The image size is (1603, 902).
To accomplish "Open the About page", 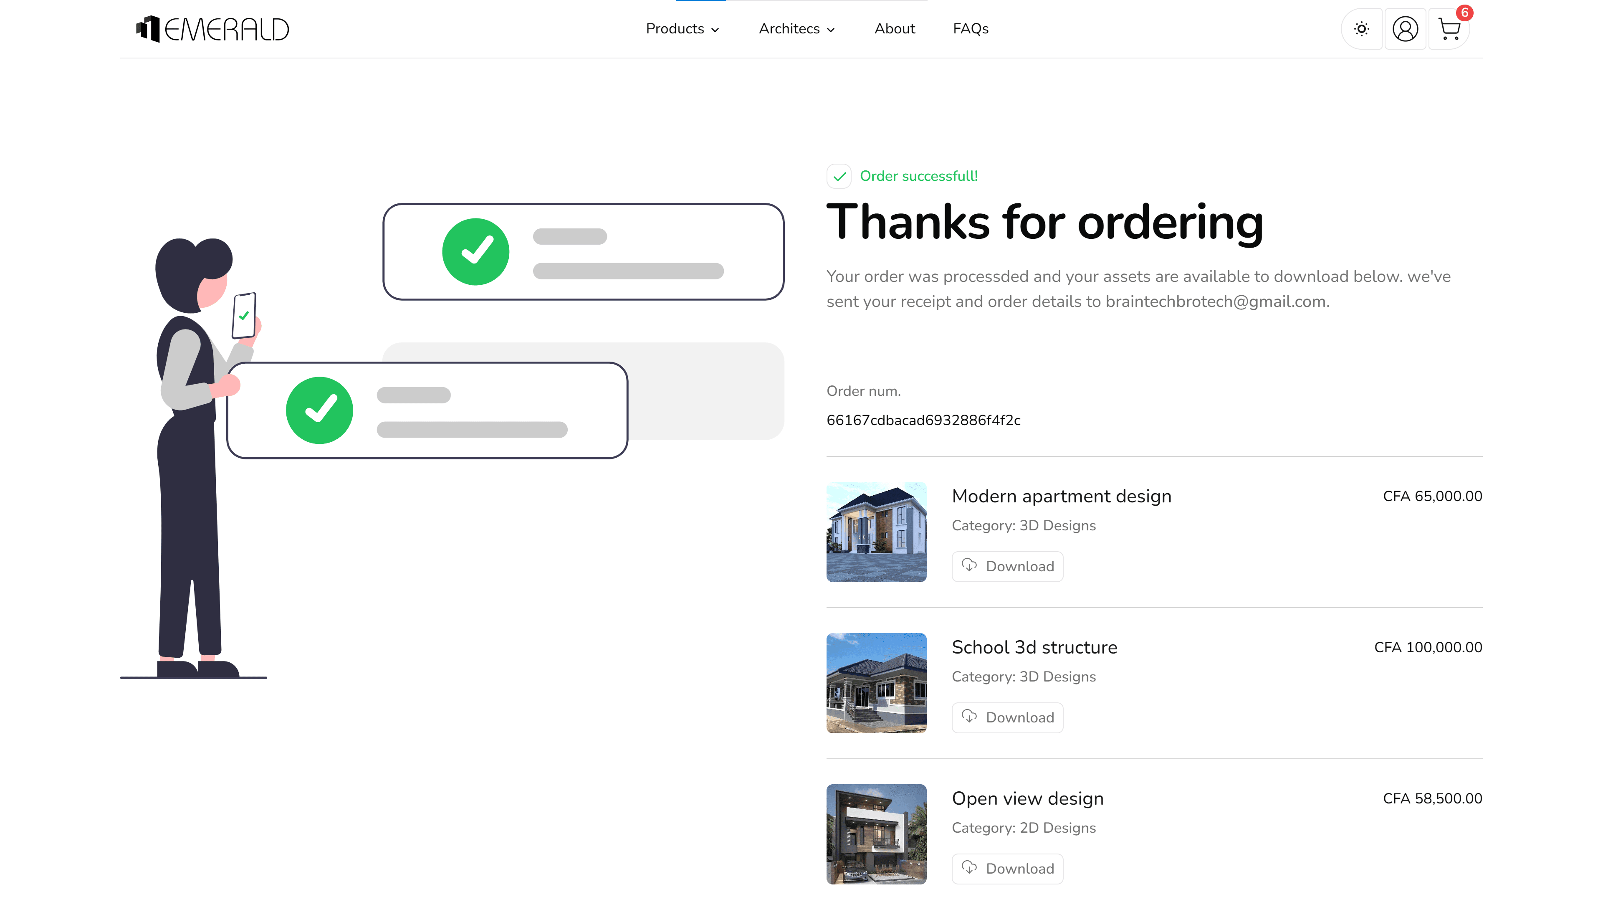I will point(894,29).
